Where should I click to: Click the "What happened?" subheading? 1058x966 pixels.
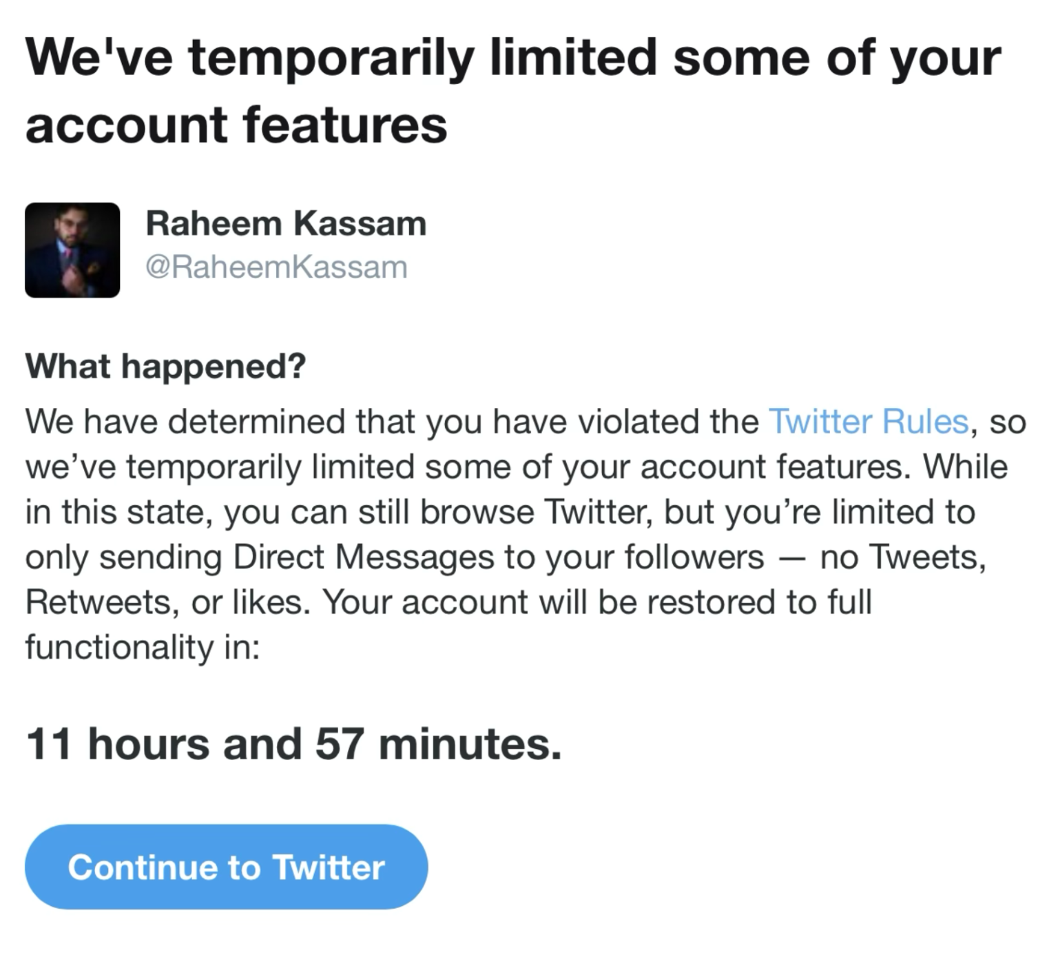pos(165,366)
